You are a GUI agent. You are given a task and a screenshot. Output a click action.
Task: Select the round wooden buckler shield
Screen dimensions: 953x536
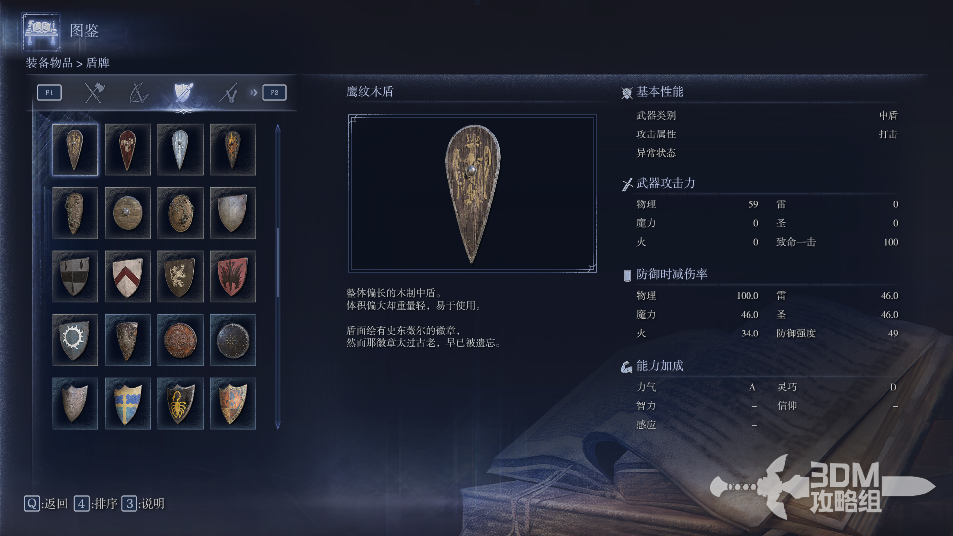tap(128, 213)
